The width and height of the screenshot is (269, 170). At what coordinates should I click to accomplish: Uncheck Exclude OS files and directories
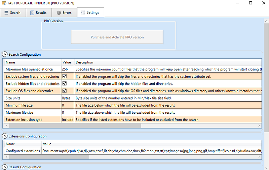tap(65, 91)
